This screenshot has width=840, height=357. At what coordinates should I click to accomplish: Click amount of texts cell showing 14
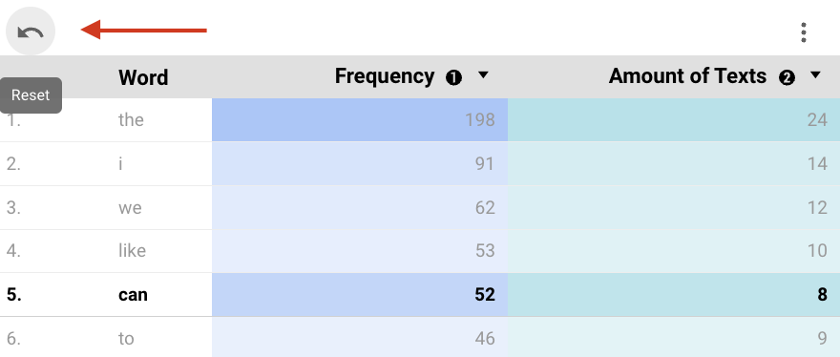[674, 163]
